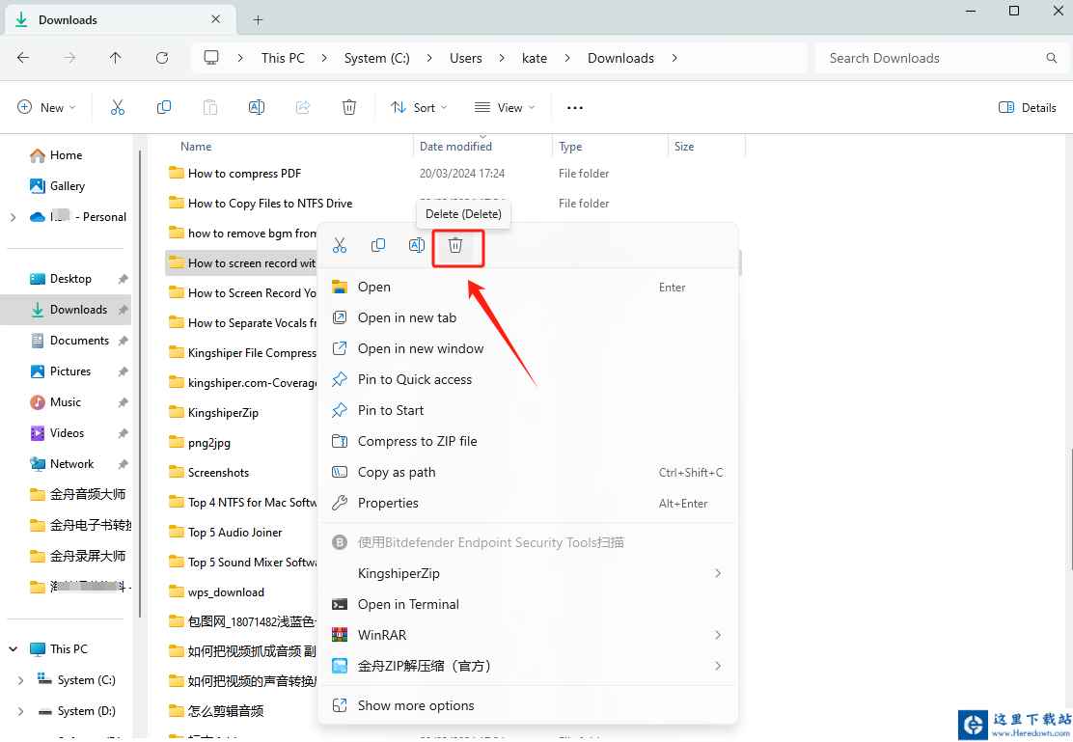Click This PC in the address breadcrumb
Screen dimensions: 1073x742
[283, 58]
